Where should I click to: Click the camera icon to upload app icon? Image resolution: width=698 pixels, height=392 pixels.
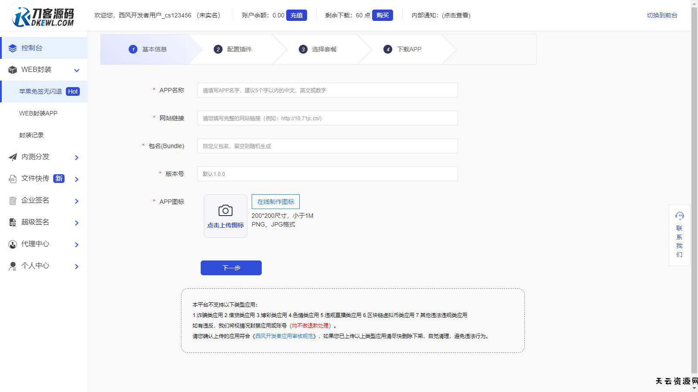tap(225, 211)
